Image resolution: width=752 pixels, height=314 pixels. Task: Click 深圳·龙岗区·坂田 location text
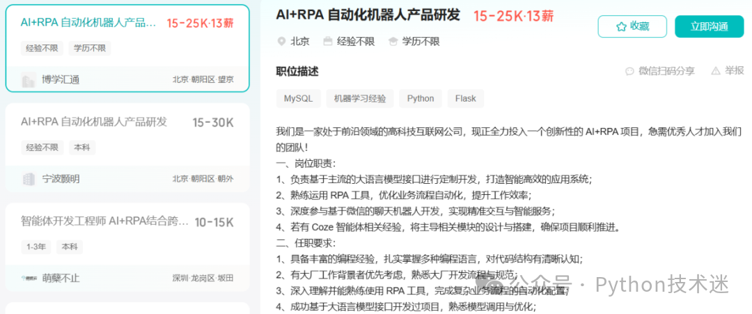click(x=203, y=278)
